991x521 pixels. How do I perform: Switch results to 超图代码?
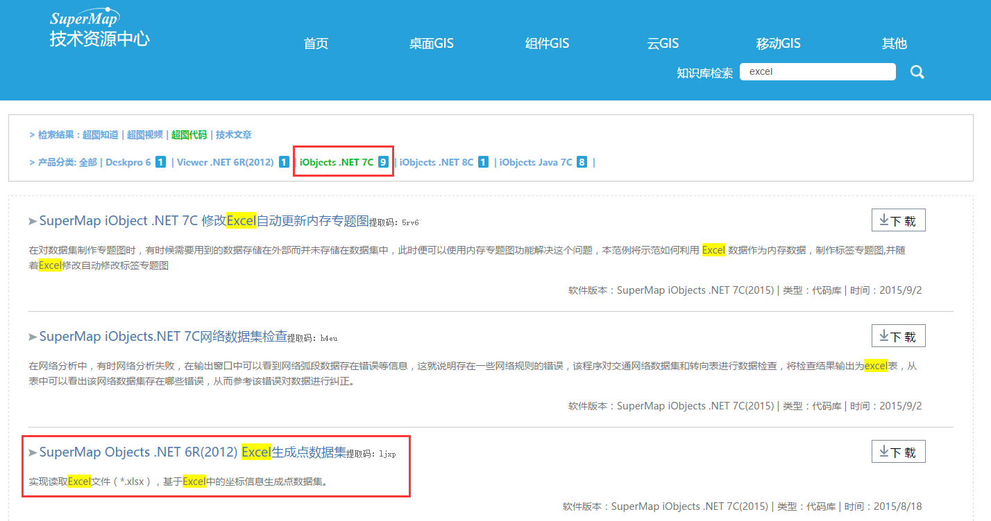click(189, 135)
